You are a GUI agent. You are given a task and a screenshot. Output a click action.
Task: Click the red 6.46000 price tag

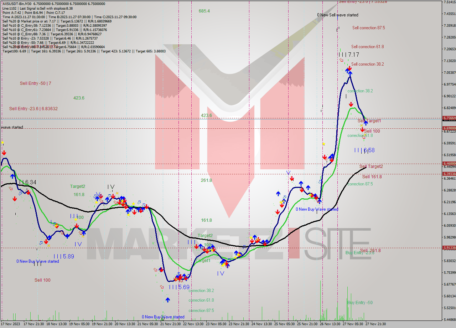pyautogui.click(x=449, y=163)
